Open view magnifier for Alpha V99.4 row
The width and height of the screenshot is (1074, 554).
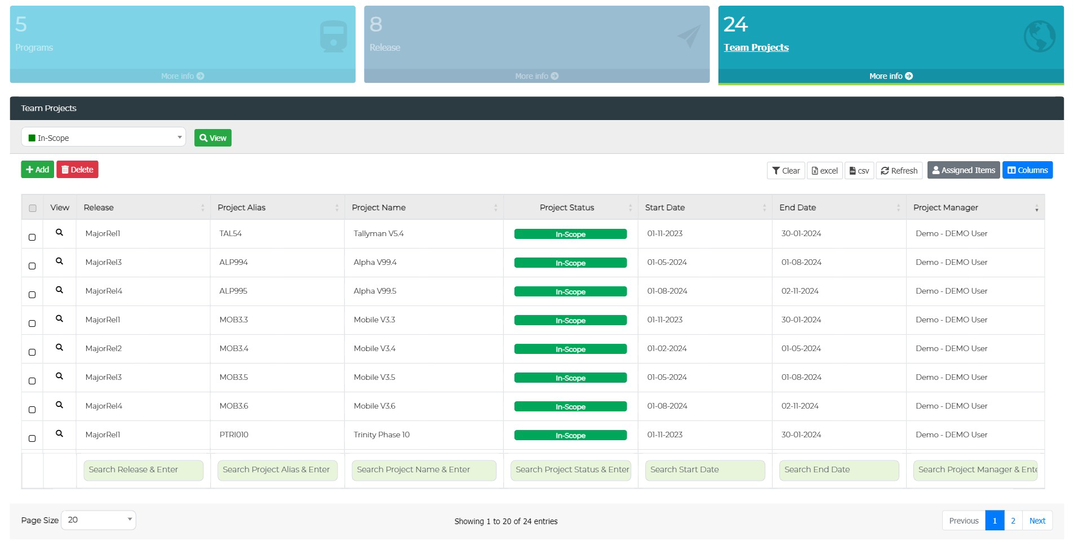(x=59, y=261)
